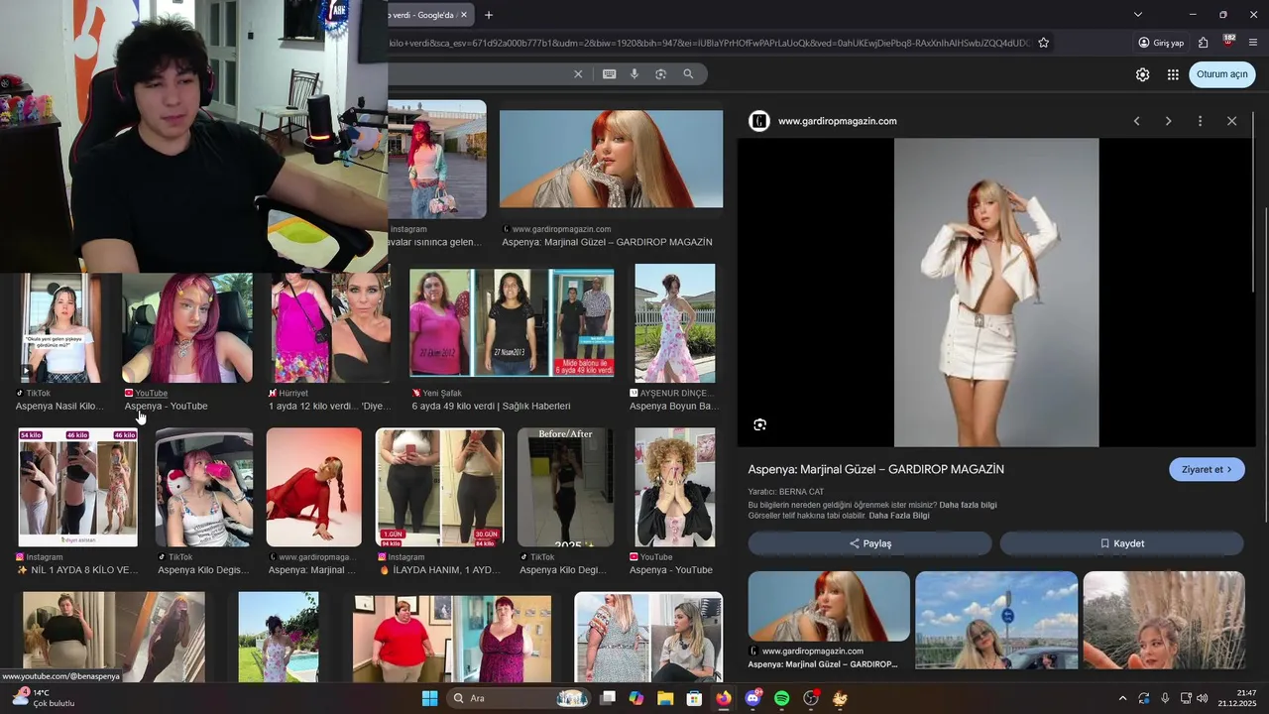This screenshot has height=714, width=1269.
Task: Open the preview title Aspenya: Marjinal Güzel – GARDIROP MAGAZİN
Action: (876, 469)
